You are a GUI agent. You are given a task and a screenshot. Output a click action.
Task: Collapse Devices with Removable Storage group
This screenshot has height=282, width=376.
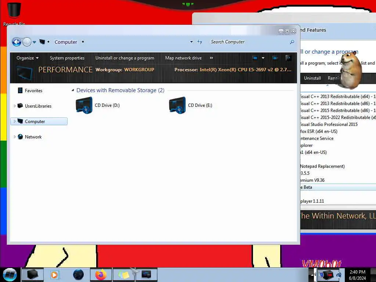73,90
